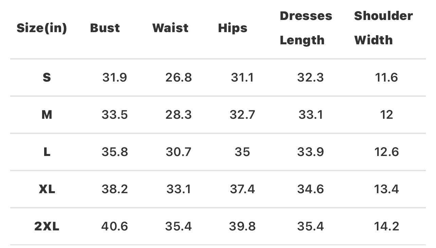The height and width of the screenshot is (248, 436).
Task: Click the shoulder width 14.2 for 2XL
Action: [x=386, y=226]
